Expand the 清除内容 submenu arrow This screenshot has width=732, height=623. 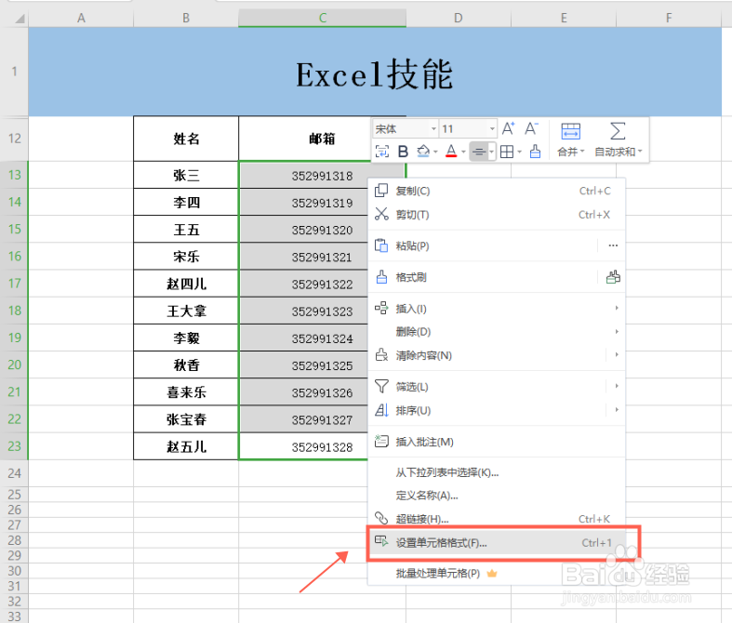617,355
